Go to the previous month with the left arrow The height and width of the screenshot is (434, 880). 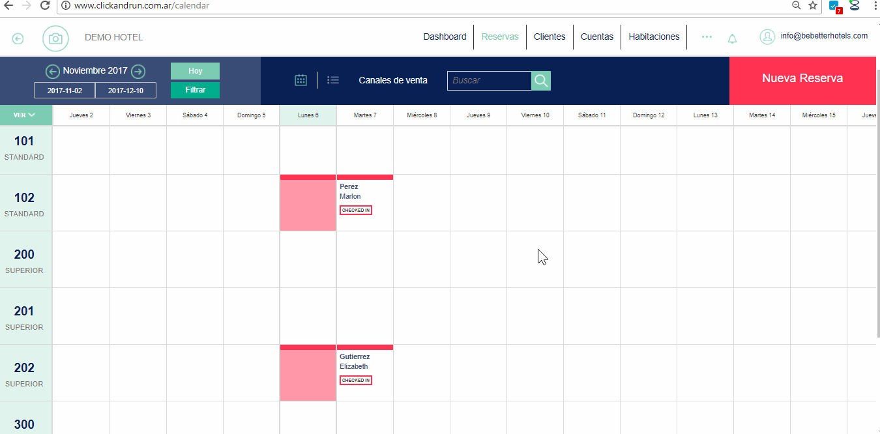coord(52,71)
